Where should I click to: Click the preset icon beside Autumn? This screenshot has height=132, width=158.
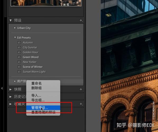coord(19,43)
